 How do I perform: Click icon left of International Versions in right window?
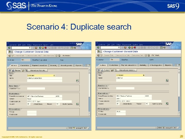[116, 70]
